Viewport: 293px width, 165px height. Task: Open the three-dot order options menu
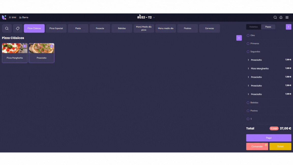288,27
